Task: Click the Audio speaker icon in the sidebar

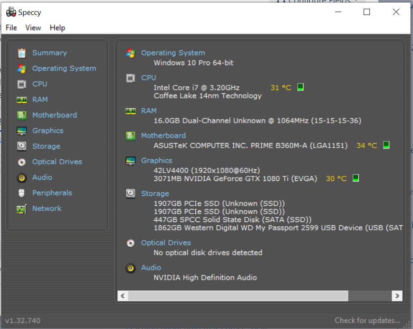Action: click(22, 178)
